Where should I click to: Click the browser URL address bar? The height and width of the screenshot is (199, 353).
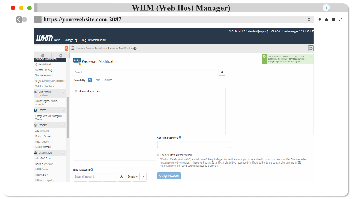(174, 19)
